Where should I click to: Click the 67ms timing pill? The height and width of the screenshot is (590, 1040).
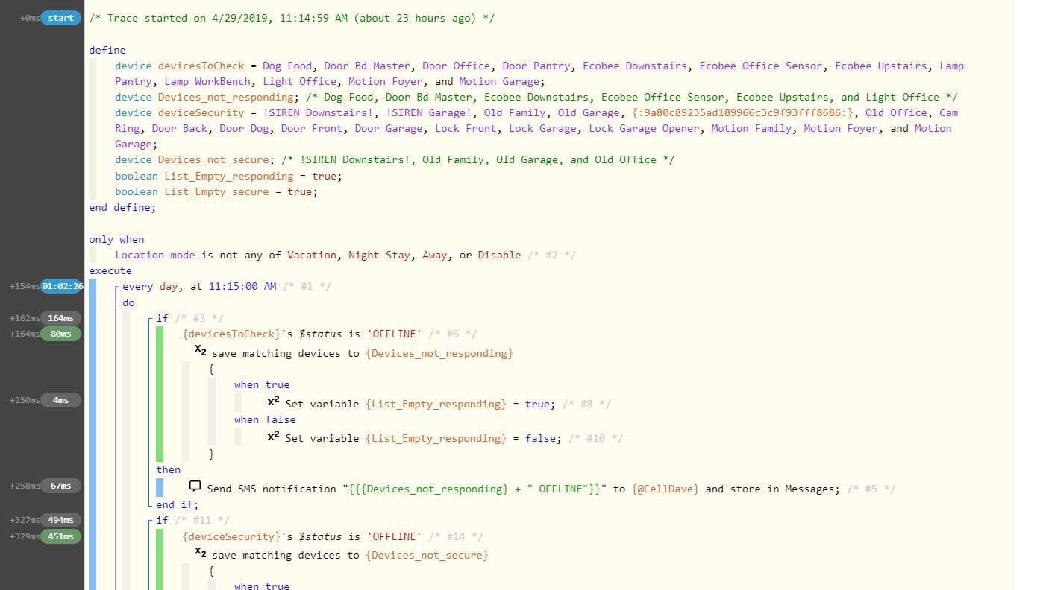tap(60, 485)
